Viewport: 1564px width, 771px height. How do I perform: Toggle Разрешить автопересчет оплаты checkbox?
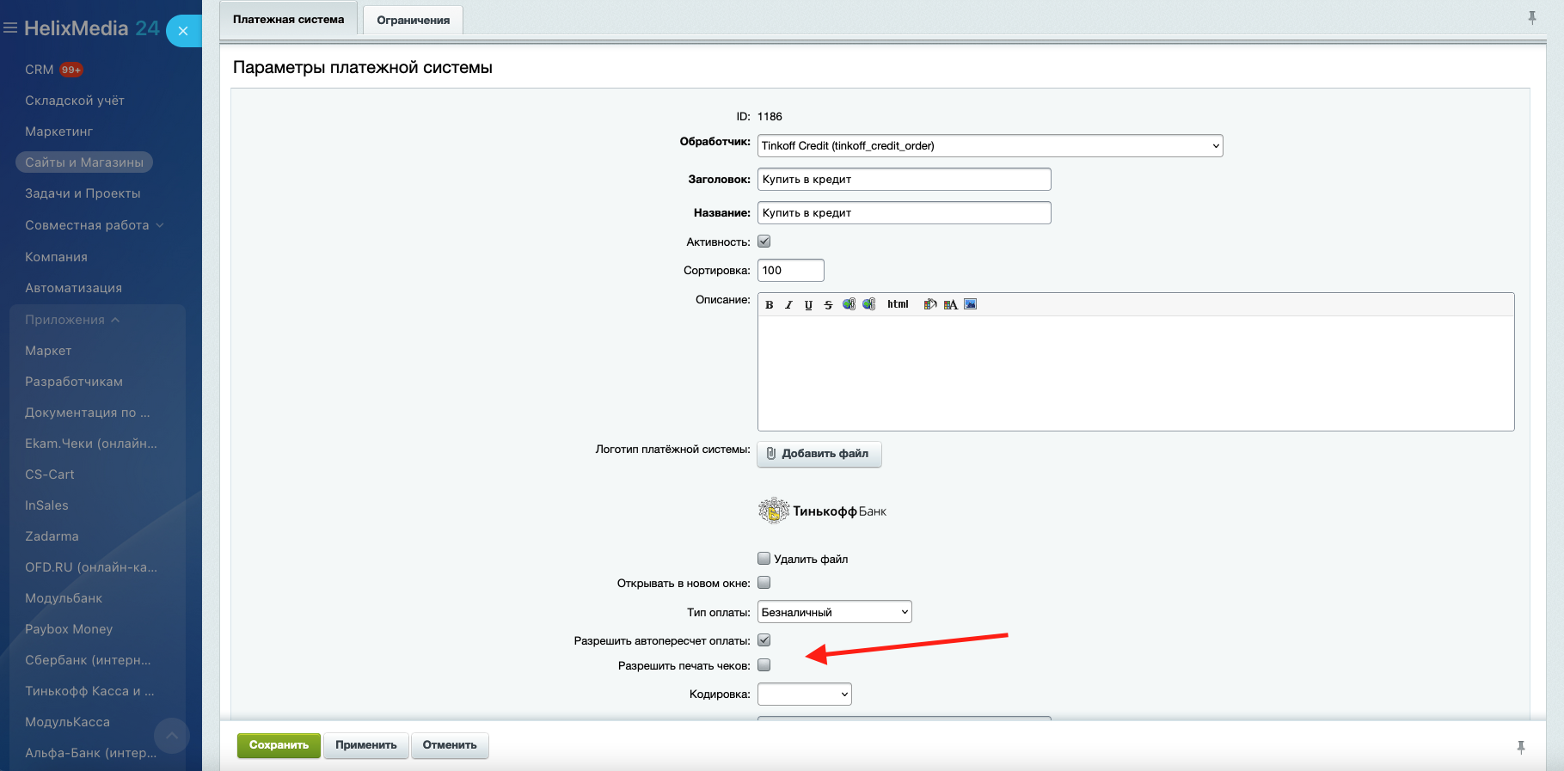(764, 640)
